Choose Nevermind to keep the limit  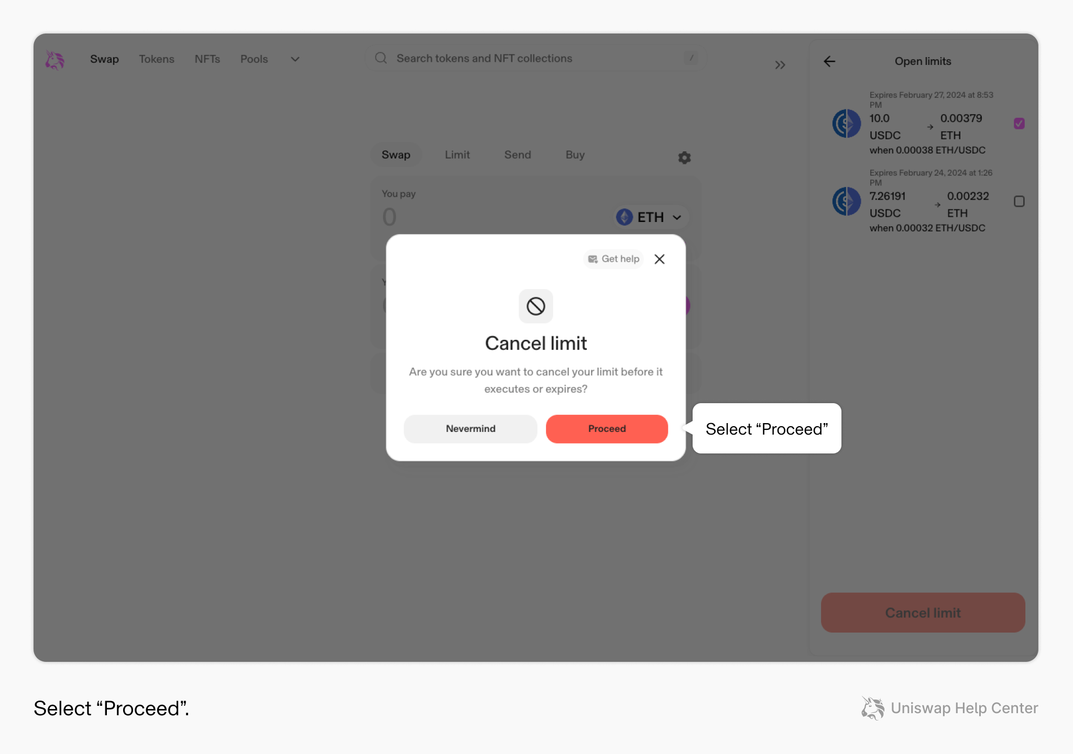(470, 429)
